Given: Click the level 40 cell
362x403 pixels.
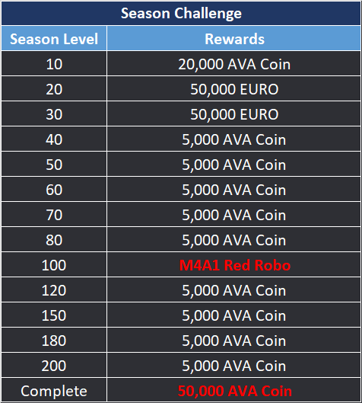Looking at the screenshot, I should coord(54,139).
